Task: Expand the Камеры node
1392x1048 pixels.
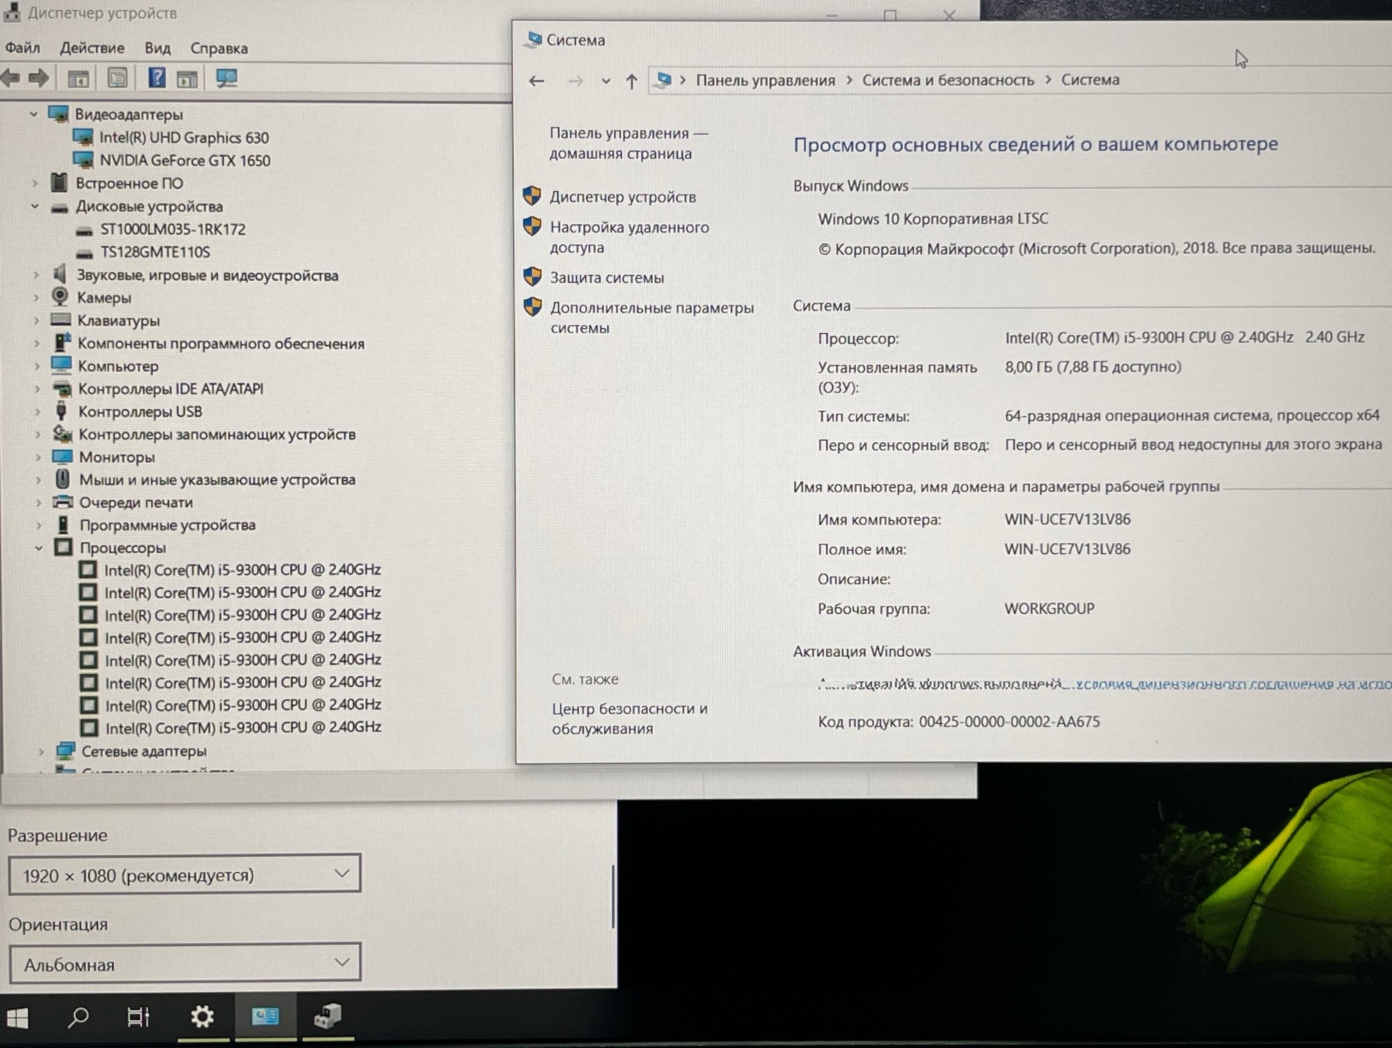Action: (36, 298)
